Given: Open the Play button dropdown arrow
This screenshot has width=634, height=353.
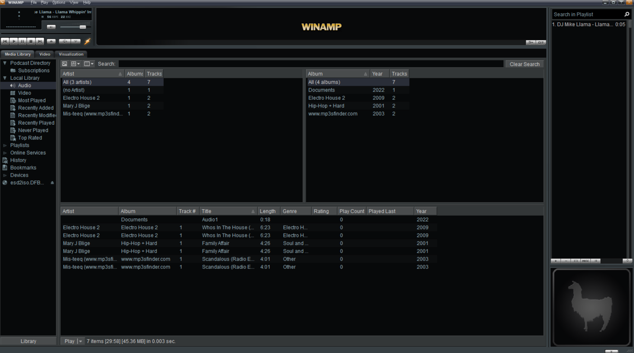Looking at the screenshot, I should click(81, 341).
